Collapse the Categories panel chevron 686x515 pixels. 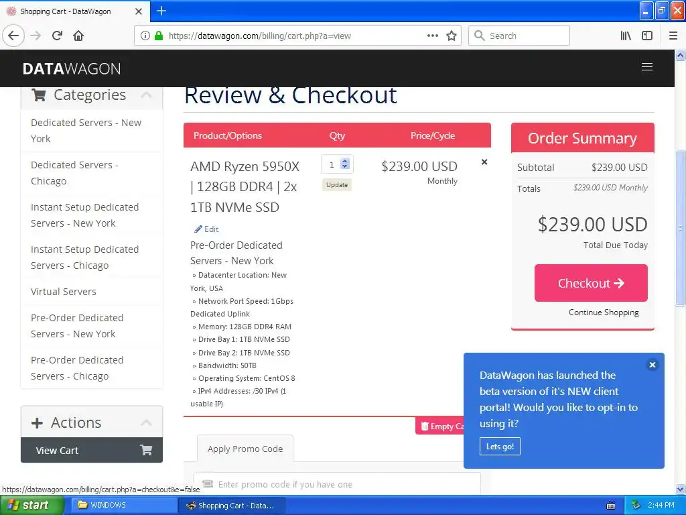(146, 95)
